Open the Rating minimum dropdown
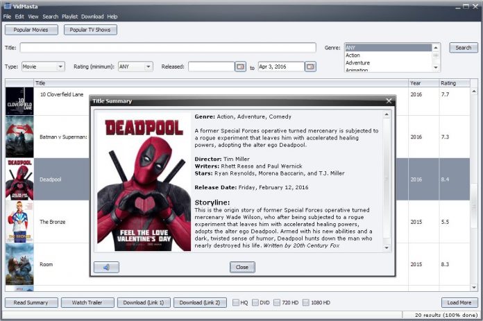This screenshot has height=321, width=483. [x=135, y=67]
